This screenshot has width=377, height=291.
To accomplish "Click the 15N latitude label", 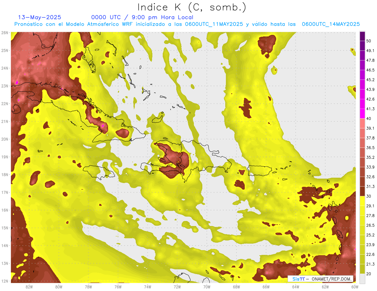I will (x=5, y=228).
